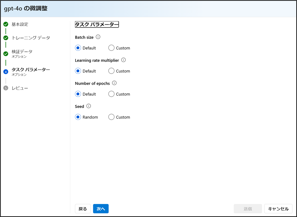
Task: Select Random for Seed
Action: point(78,117)
